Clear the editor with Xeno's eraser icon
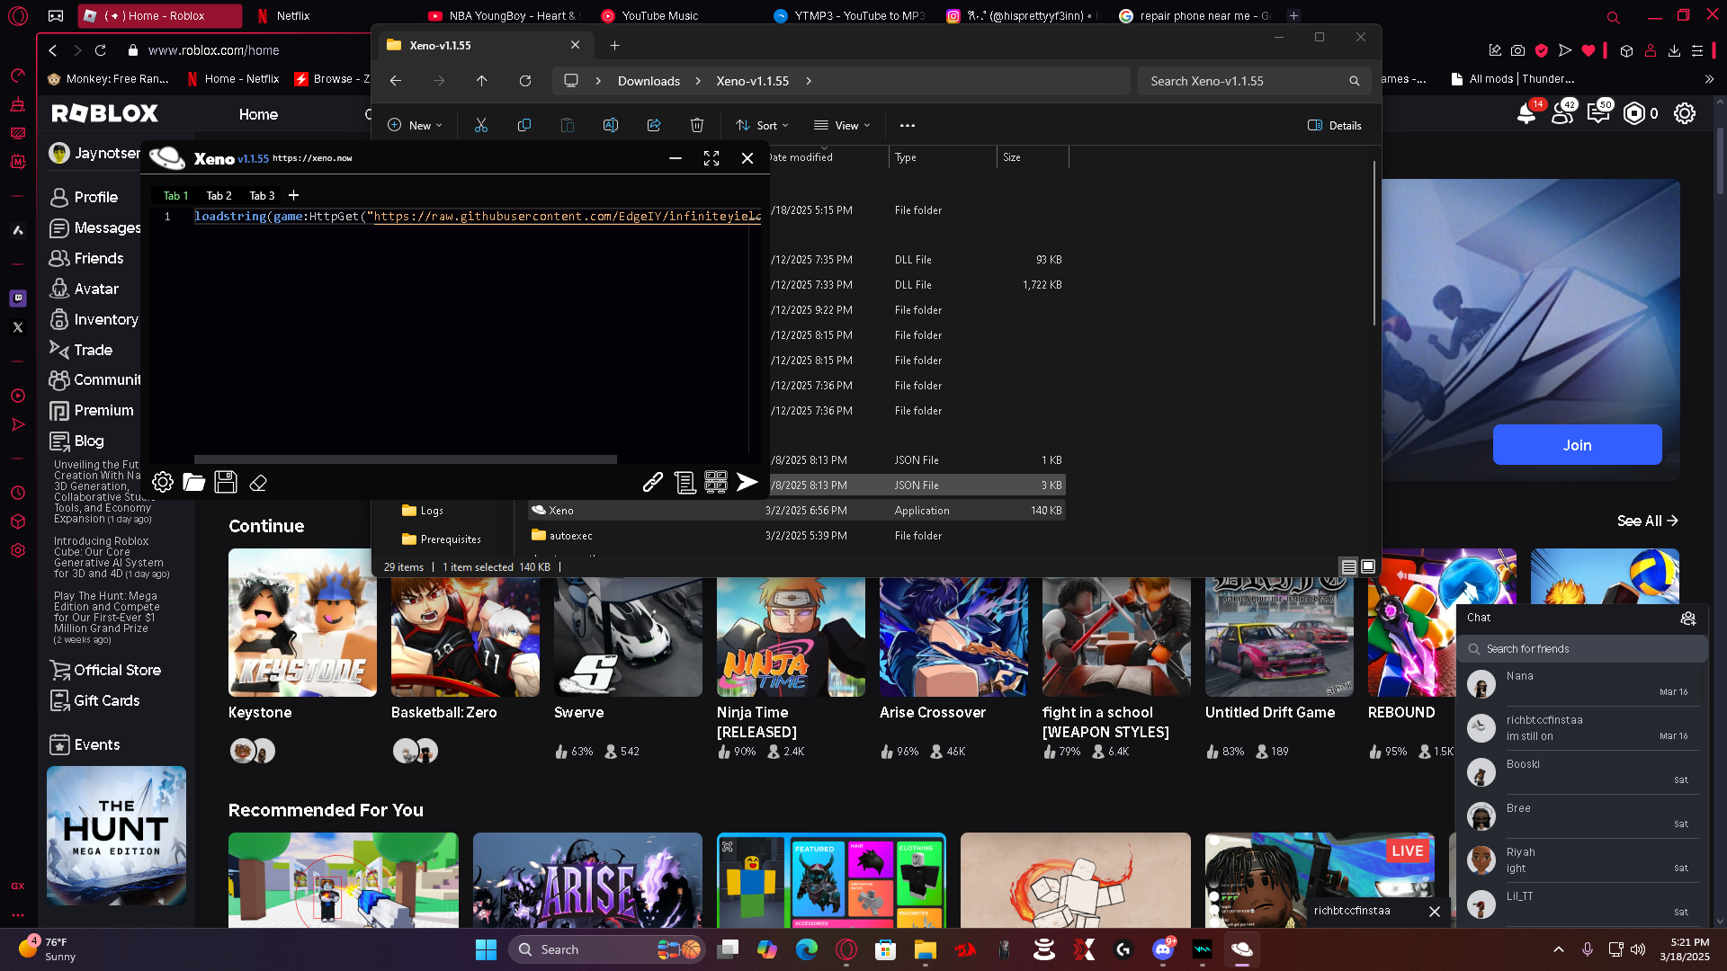1727x971 pixels. pos(258,484)
